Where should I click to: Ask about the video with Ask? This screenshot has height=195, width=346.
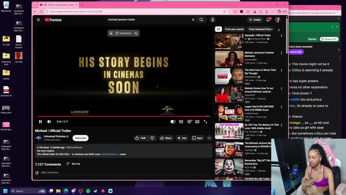click(x=182, y=138)
